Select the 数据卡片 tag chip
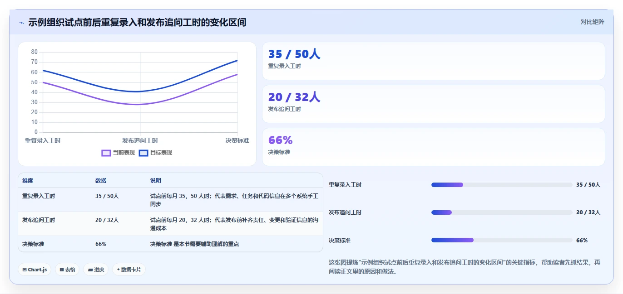623x294 pixels. [129, 270]
